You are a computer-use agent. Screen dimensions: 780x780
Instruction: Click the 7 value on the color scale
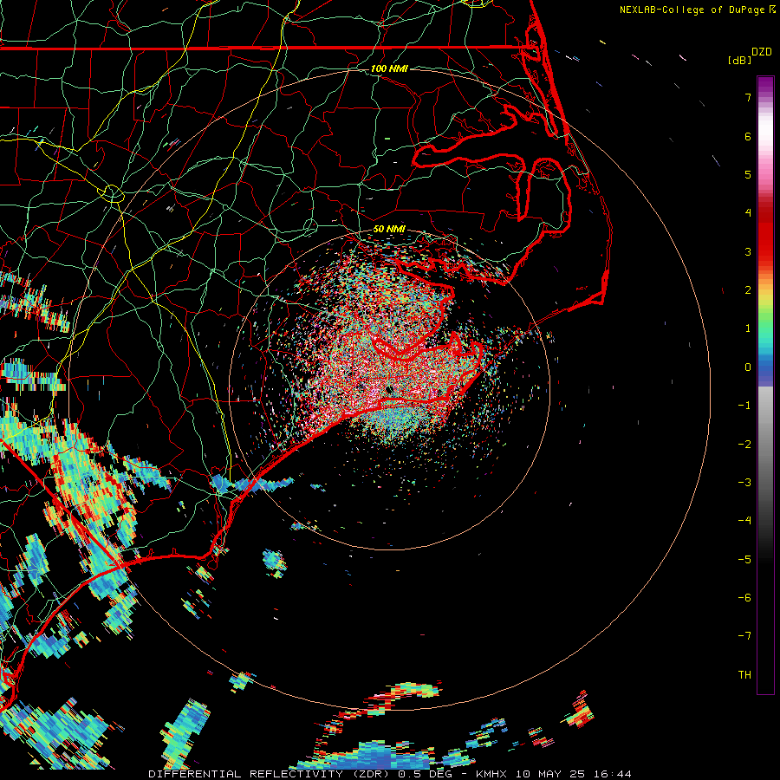[748, 97]
